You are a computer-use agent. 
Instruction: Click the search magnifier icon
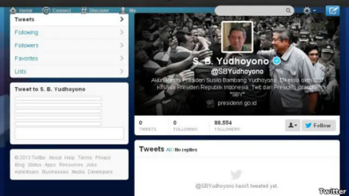click(288, 10)
